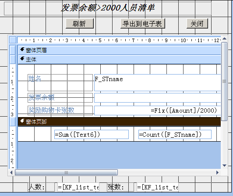Click the 导出到电子表 export button
Viewport: 233px width, 196px height.
click(143, 24)
